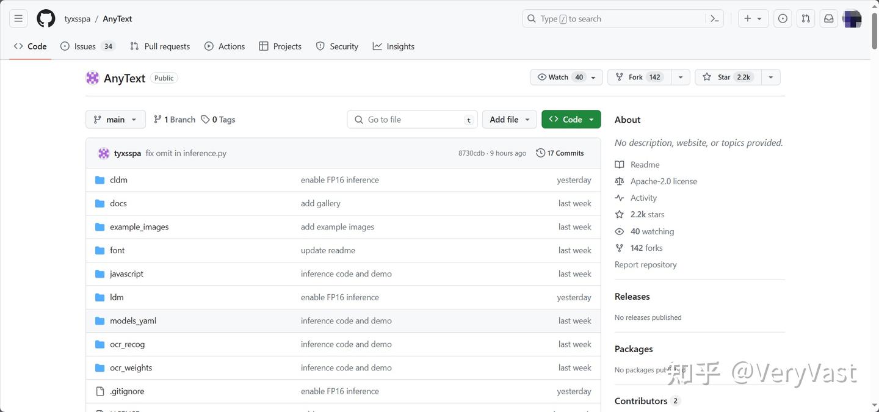Star the AnyText repository

click(725, 78)
